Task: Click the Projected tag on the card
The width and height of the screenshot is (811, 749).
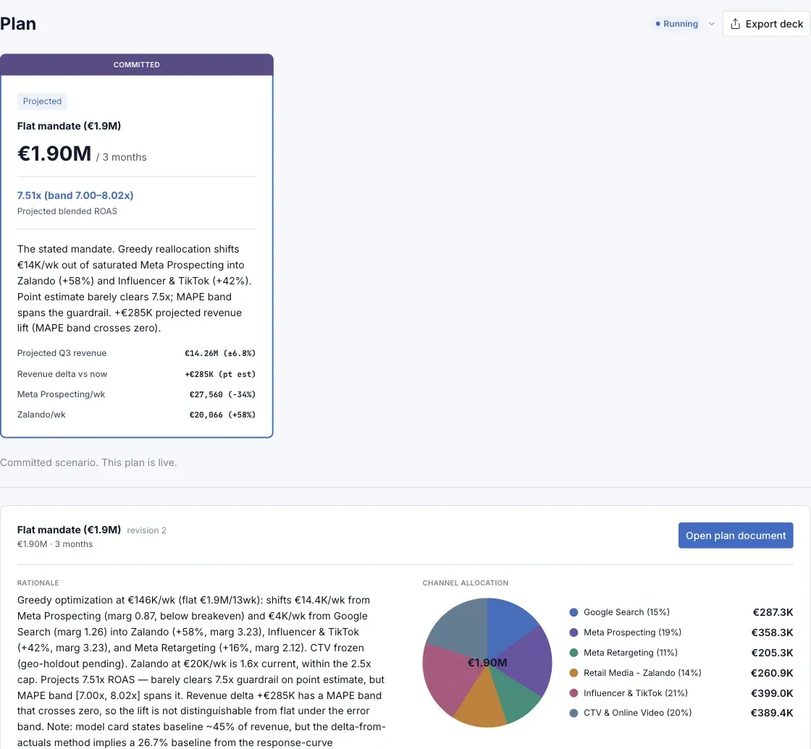Action: [42, 101]
